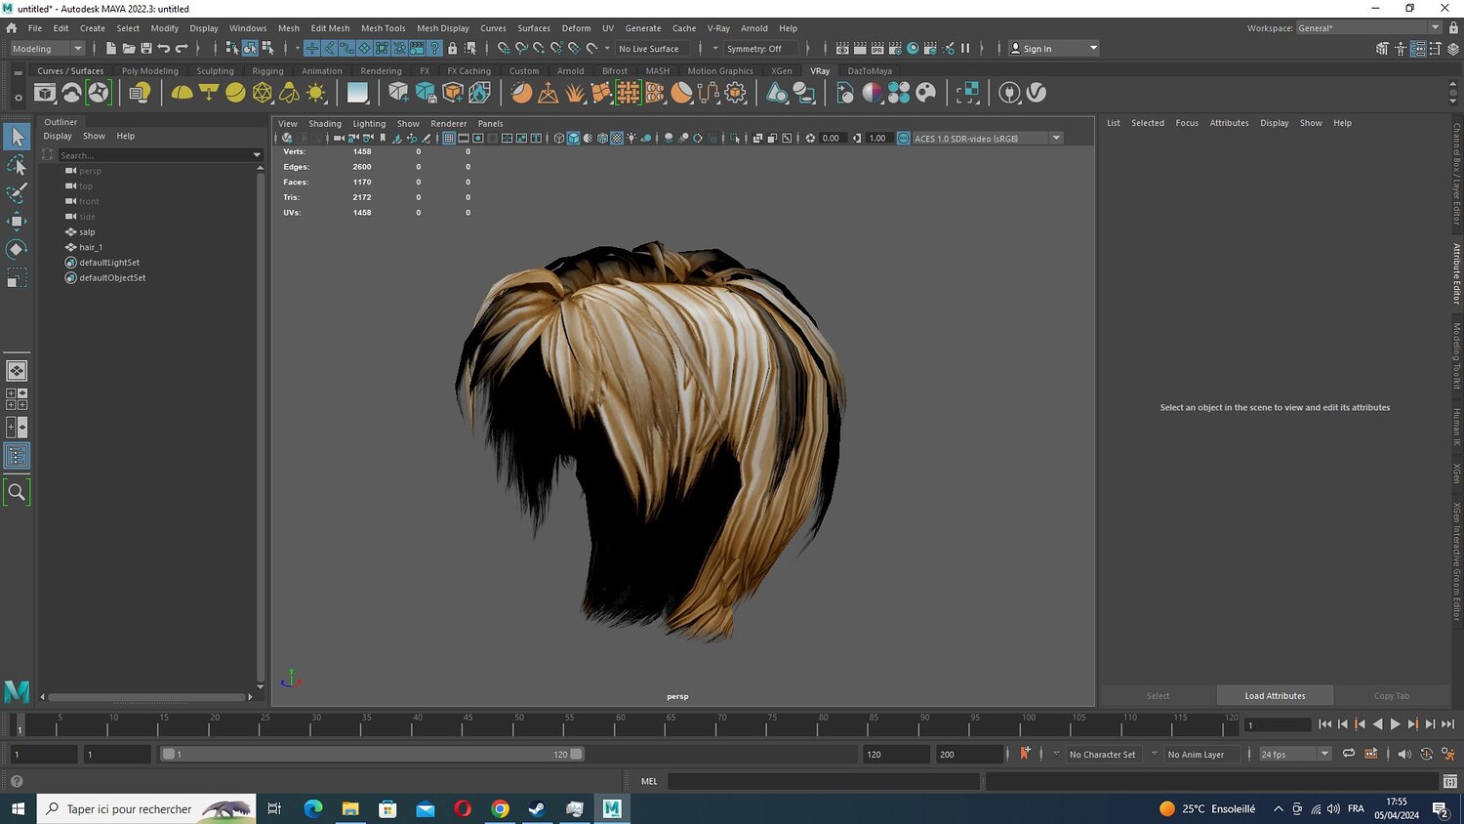Toggle the auto keyframe button

coord(1025,754)
